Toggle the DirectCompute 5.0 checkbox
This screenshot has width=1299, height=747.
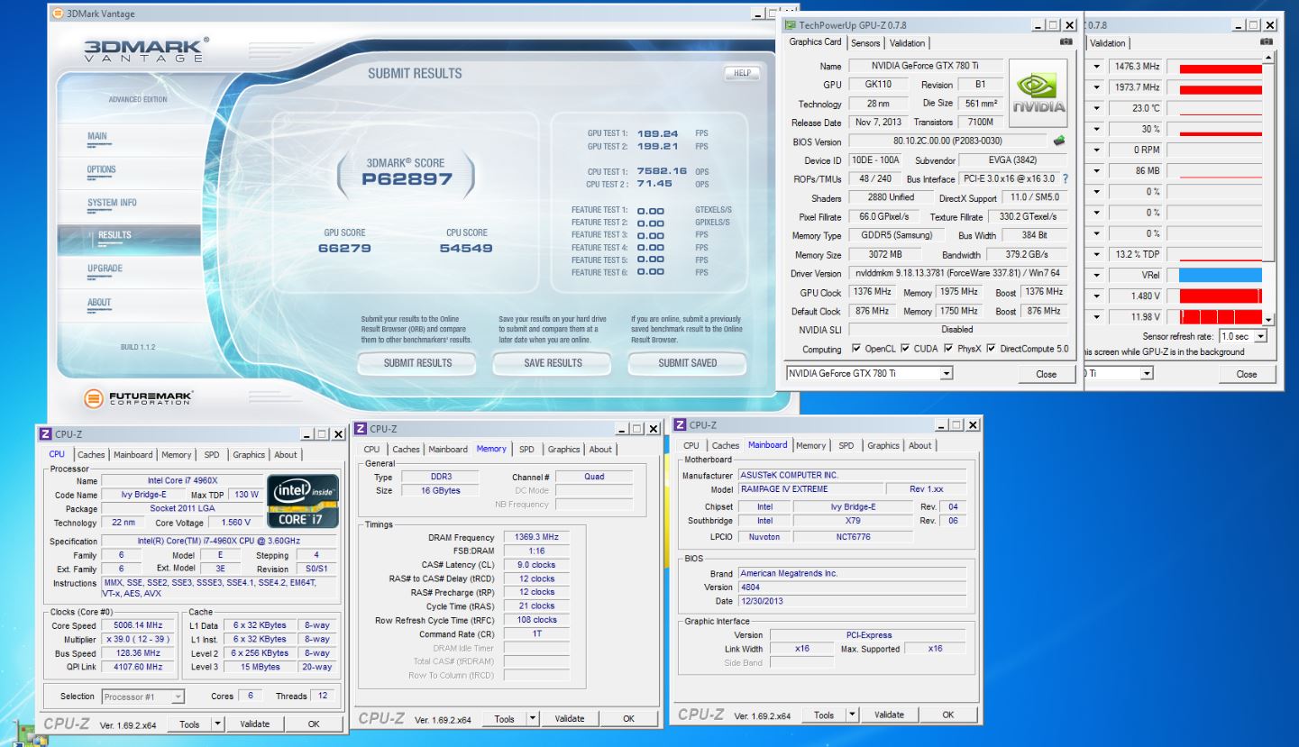pyautogui.click(x=993, y=349)
